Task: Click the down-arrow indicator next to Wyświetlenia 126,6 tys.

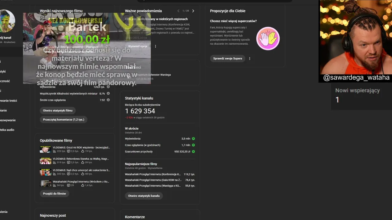Action: pos(108,87)
